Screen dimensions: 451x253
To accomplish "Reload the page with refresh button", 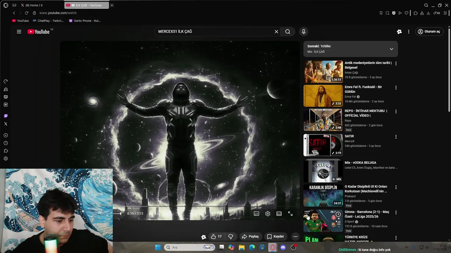I will click(x=26, y=13).
